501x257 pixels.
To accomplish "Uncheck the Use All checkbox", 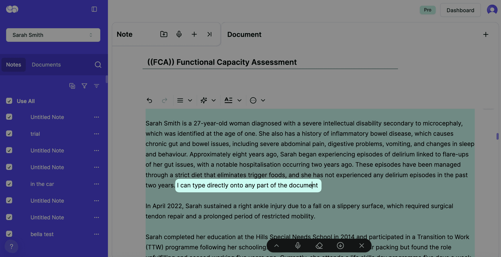I will pos(9,101).
